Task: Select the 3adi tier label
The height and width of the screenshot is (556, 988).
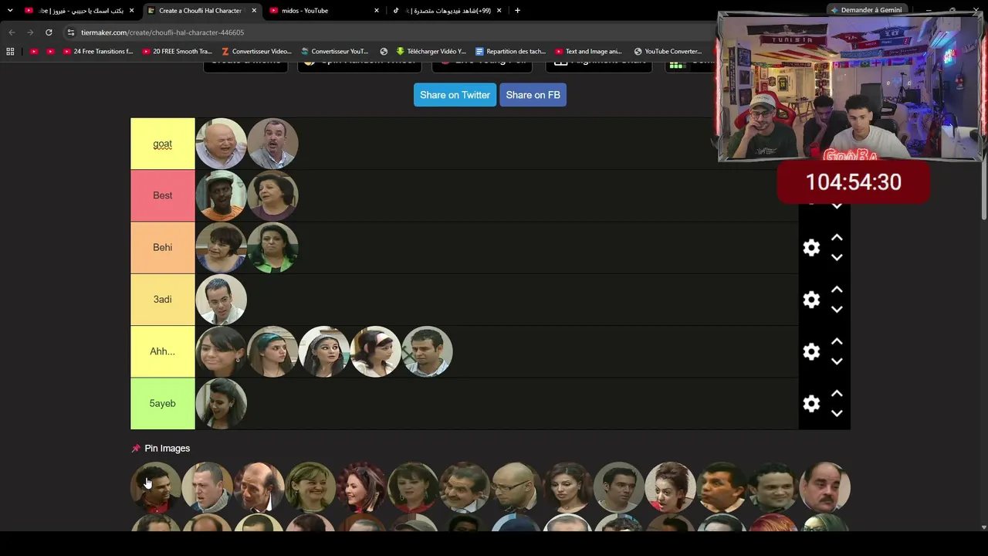Action: 163,300
